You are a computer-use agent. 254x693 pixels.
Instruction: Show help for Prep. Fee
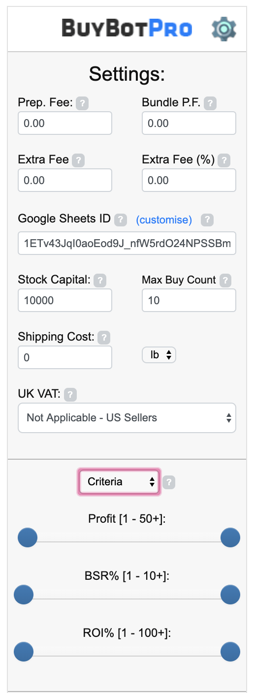click(83, 103)
